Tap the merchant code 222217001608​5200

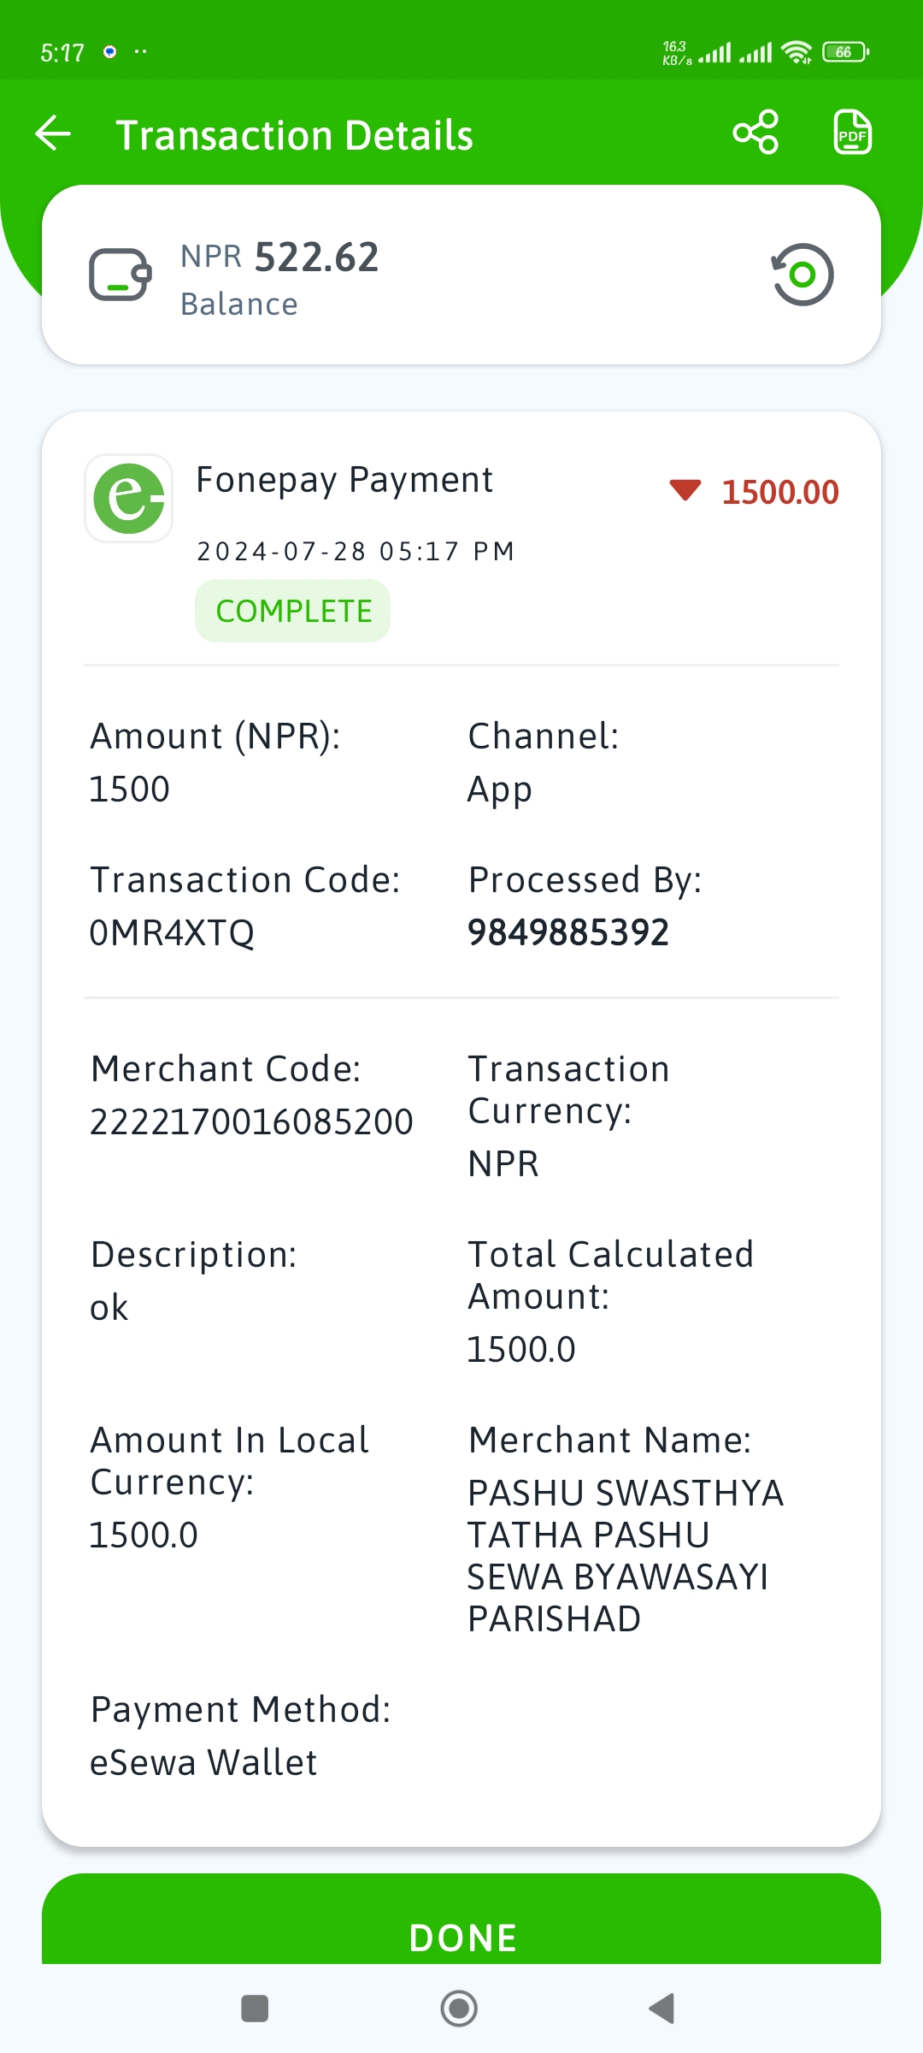[x=251, y=1121]
